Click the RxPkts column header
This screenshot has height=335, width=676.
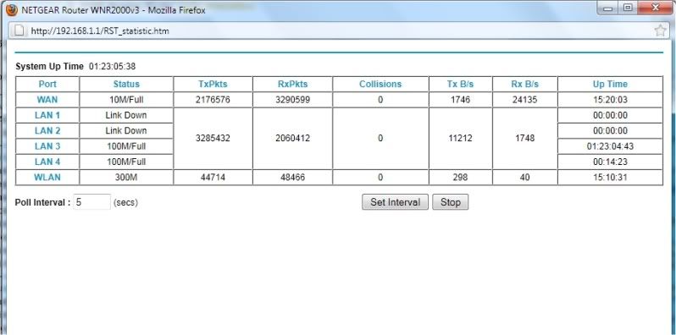tap(292, 84)
